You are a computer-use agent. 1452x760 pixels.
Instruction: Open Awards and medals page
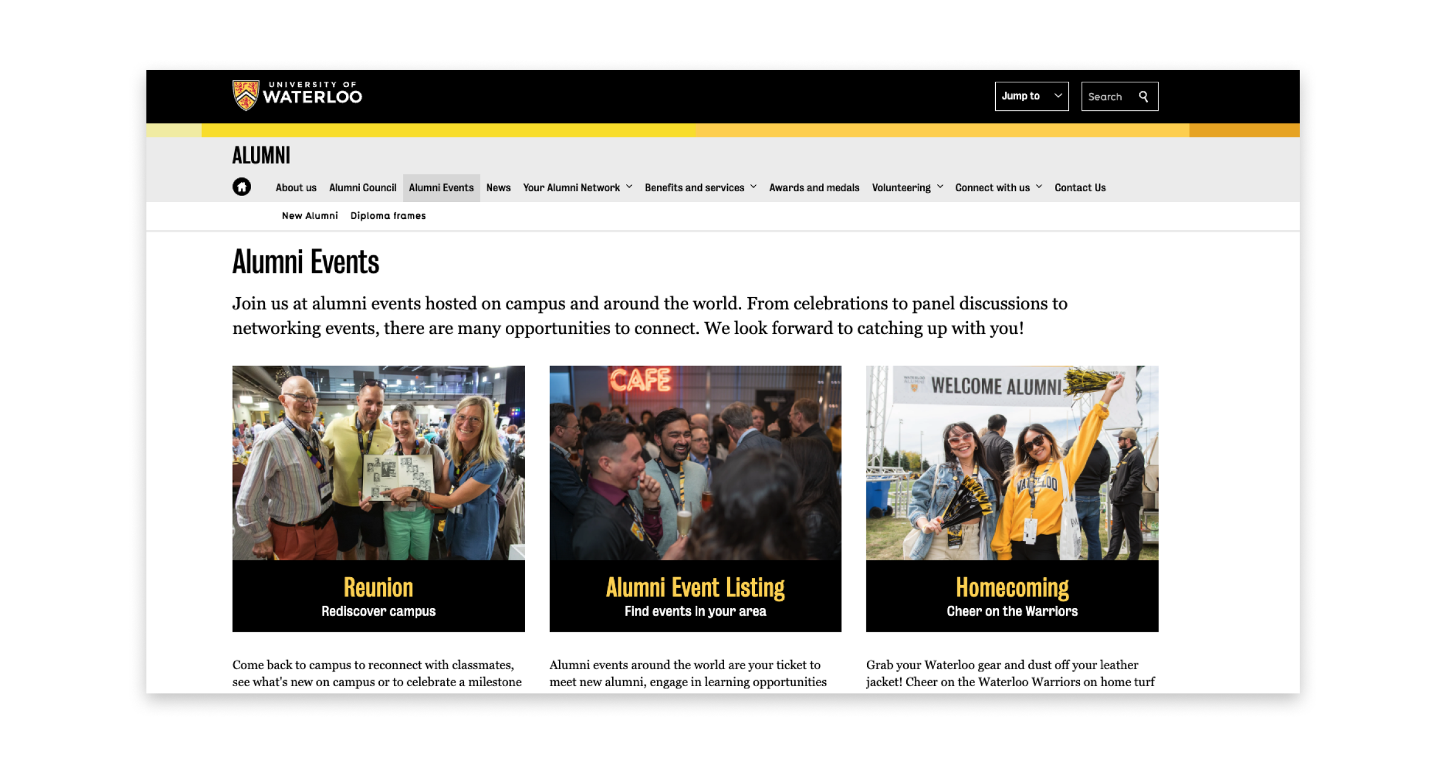[x=814, y=188]
